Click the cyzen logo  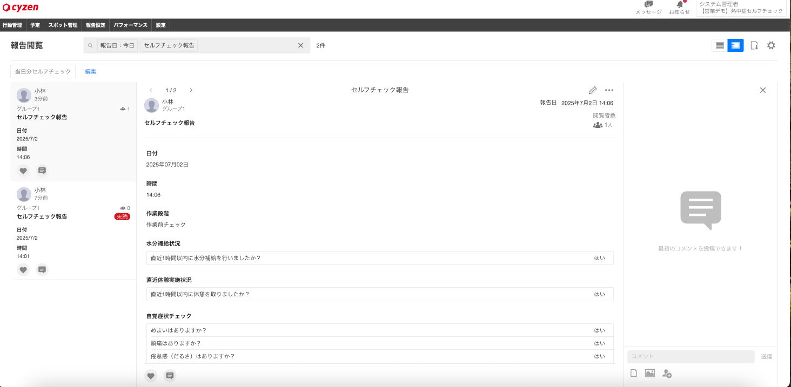point(21,8)
